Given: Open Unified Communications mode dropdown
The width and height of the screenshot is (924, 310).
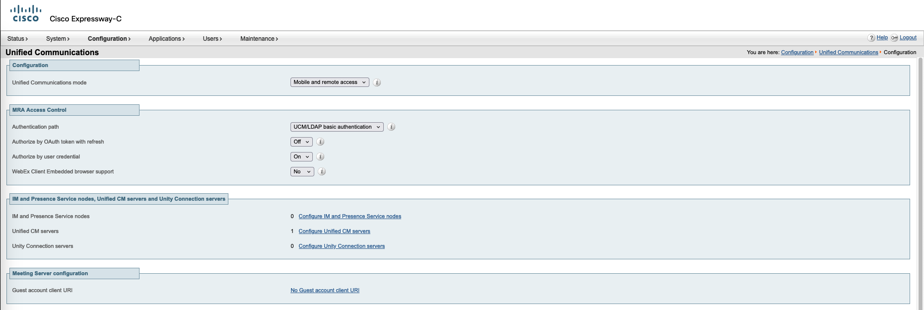Looking at the screenshot, I should (329, 82).
